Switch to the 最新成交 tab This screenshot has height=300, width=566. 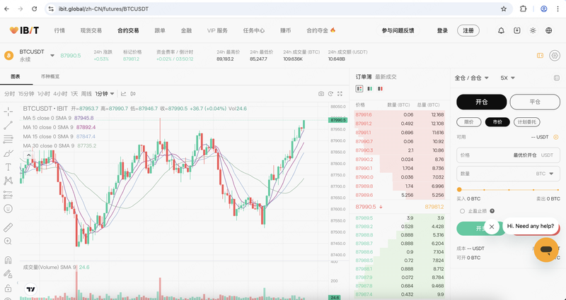click(x=386, y=77)
